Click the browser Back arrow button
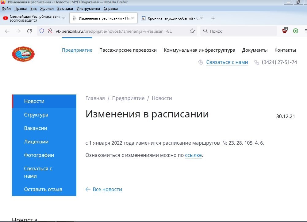 click(7, 31)
